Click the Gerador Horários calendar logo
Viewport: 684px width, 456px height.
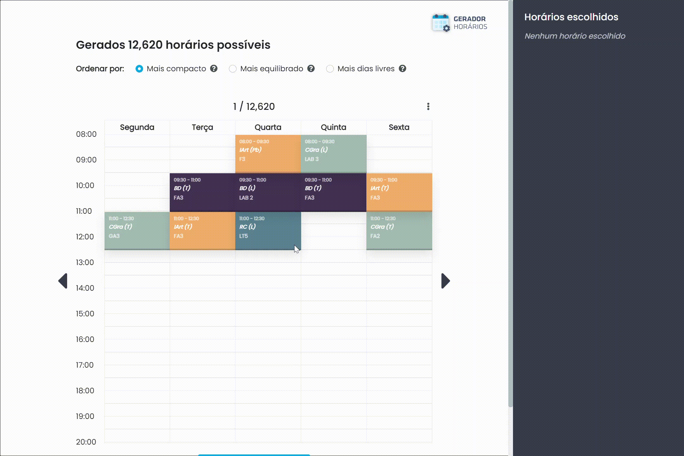440,23
